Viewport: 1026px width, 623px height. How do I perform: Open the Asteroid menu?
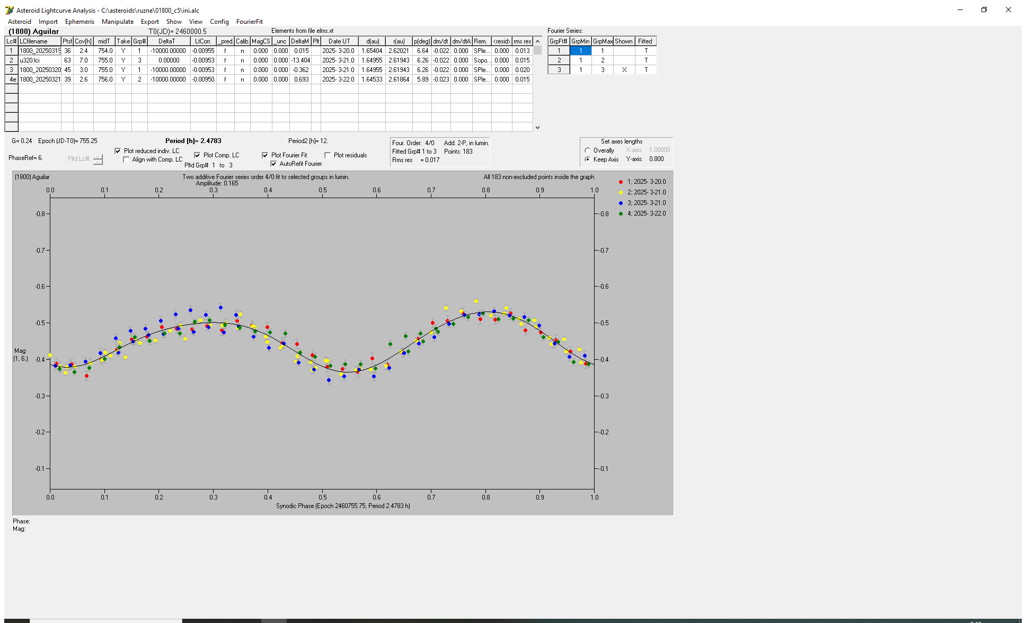point(20,22)
